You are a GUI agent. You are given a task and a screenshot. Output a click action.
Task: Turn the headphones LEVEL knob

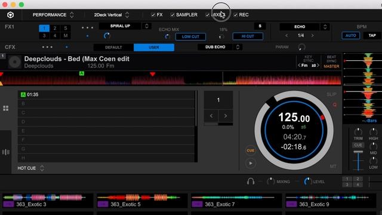point(307,182)
